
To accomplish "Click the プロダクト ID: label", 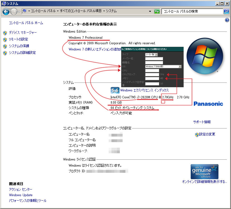I will (77, 171).
